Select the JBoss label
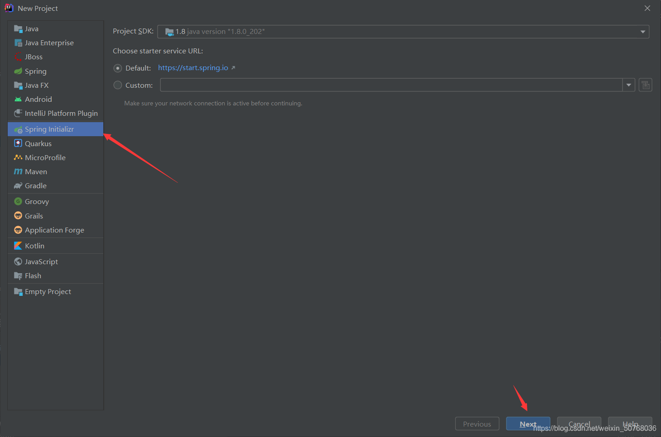Screen dimensions: 661x437 click(34, 57)
